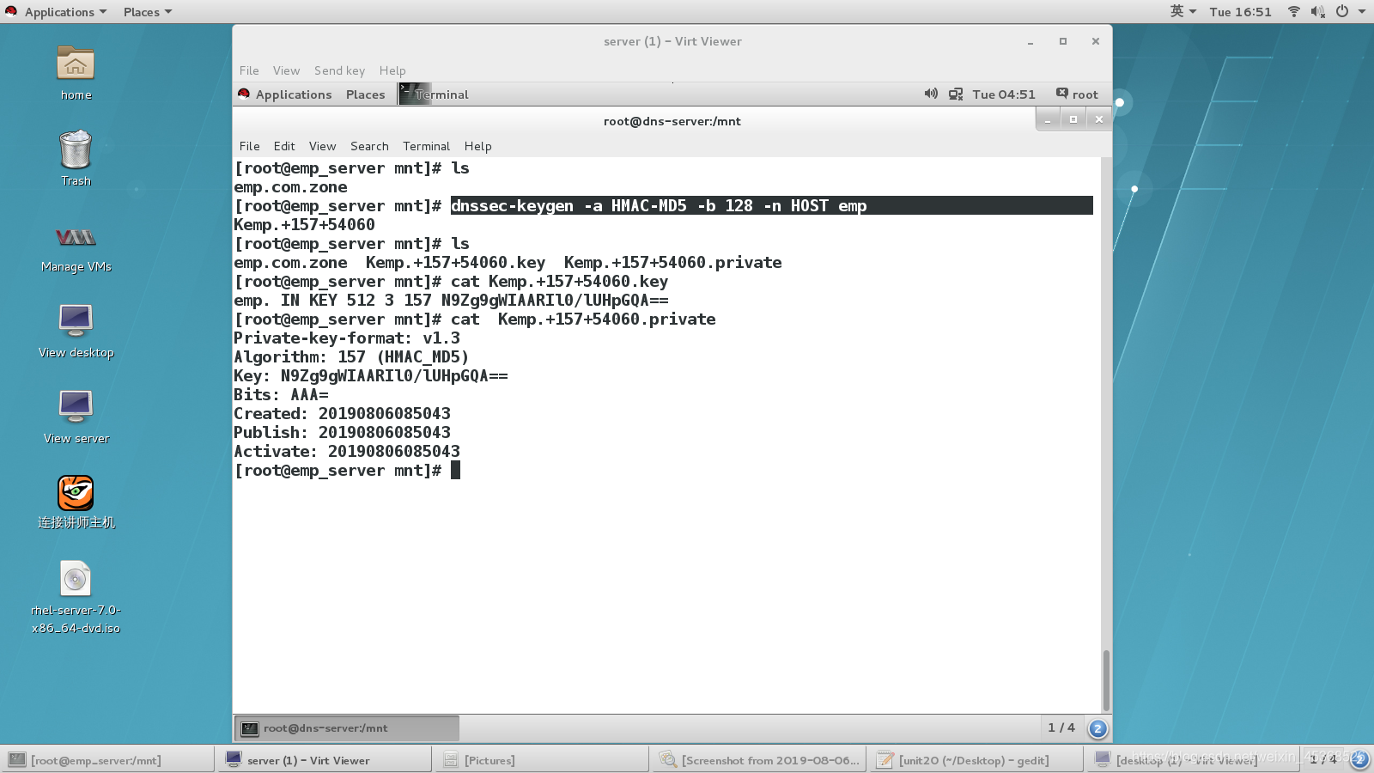Click the guest network connection icon
The height and width of the screenshot is (773, 1374).
click(x=956, y=94)
